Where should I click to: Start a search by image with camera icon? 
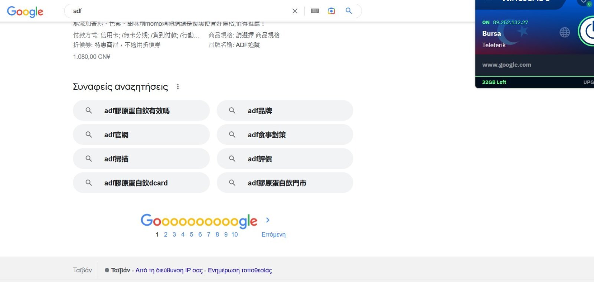[x=331, y=11]
